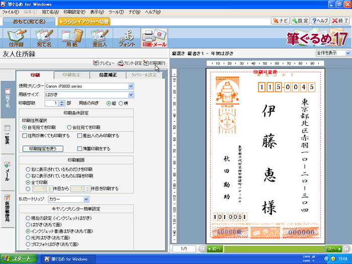Select the 印刷・メール print icon
This screenshot has height=264, width=352.
[x=154, y=39]
